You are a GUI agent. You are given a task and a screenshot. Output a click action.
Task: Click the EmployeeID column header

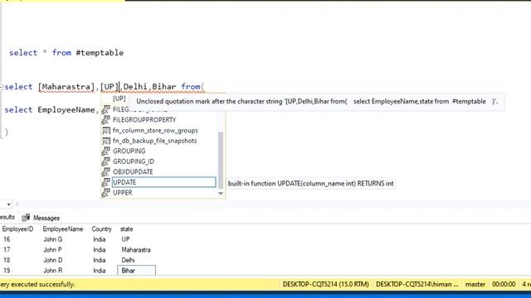(17, 229)
